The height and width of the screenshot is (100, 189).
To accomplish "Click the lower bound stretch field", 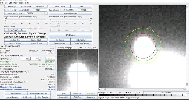I will pyautogui.click(x=40, y=10).
